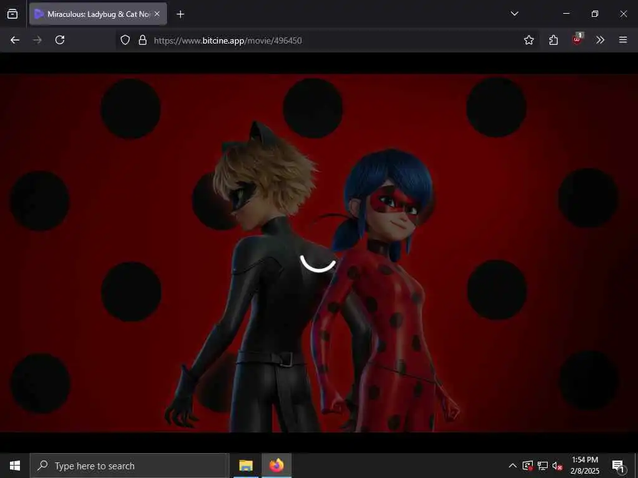638x478 pixels.
Task: Expand the list all tabs chevron
Action: click(x=514, y=14)
